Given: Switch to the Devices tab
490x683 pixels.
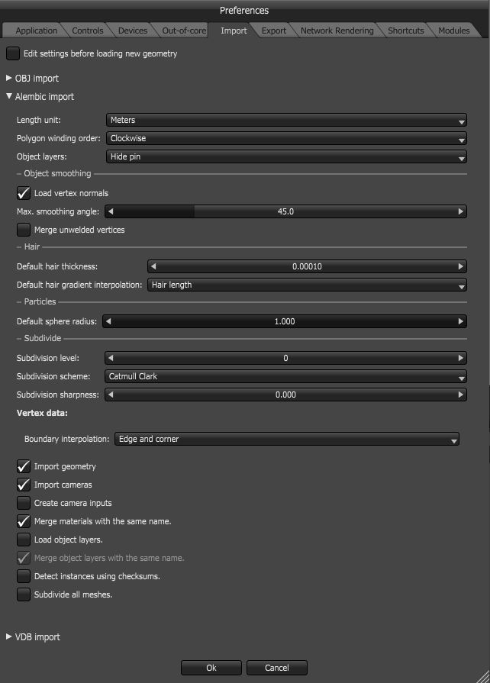Looking at the screenshot, I should [x=132, y=31].
